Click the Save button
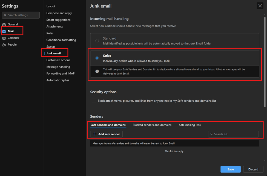 coord(230,169)
